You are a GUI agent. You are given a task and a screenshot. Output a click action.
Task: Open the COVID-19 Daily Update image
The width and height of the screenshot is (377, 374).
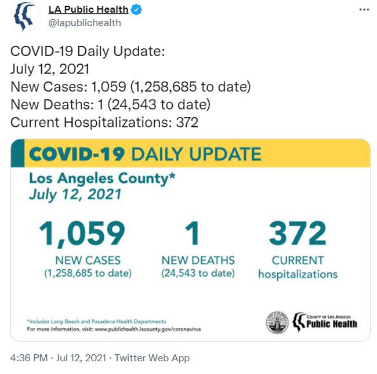[x=190, y=240]
